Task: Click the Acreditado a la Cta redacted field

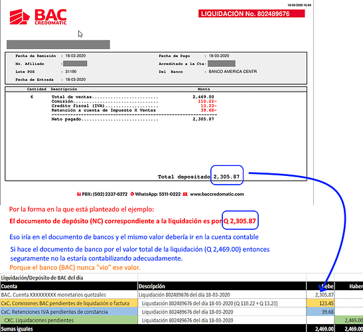Action: click(x=222, y=64)
